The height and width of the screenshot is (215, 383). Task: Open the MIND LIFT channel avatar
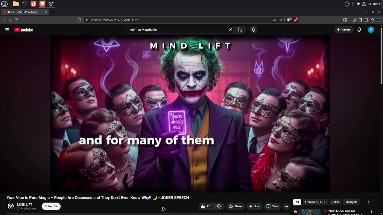(x=10, y=206)
